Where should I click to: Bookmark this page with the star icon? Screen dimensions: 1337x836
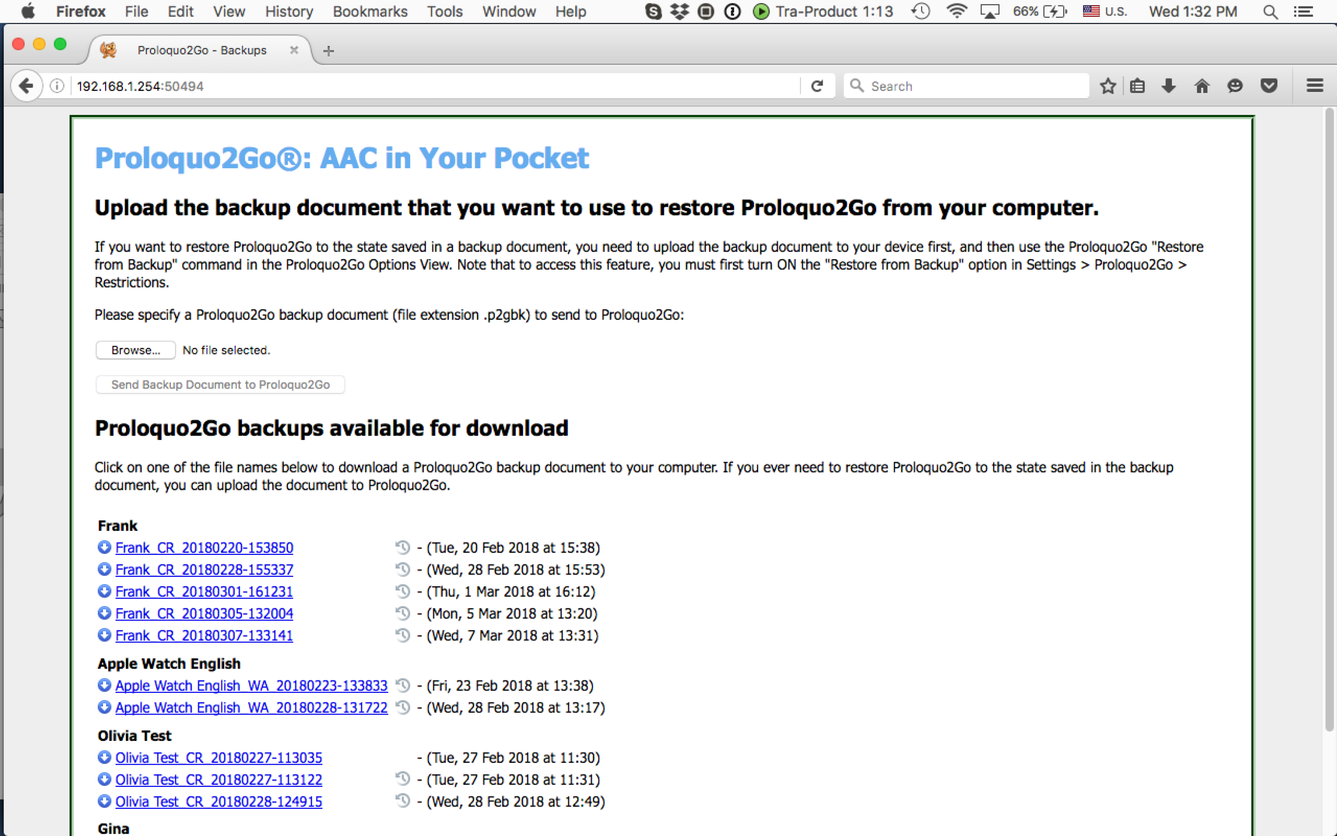pos(1108,86)
